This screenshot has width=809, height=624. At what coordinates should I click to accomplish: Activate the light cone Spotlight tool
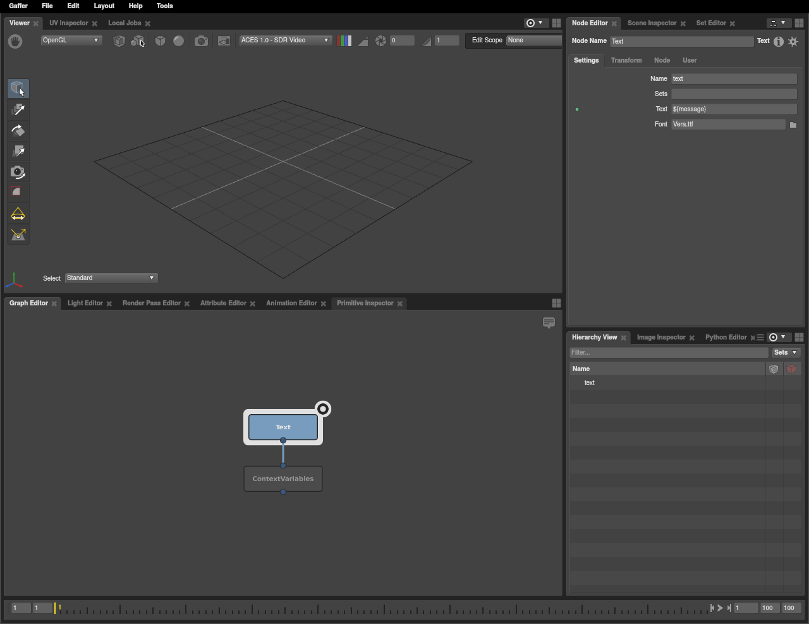[18, 214]
